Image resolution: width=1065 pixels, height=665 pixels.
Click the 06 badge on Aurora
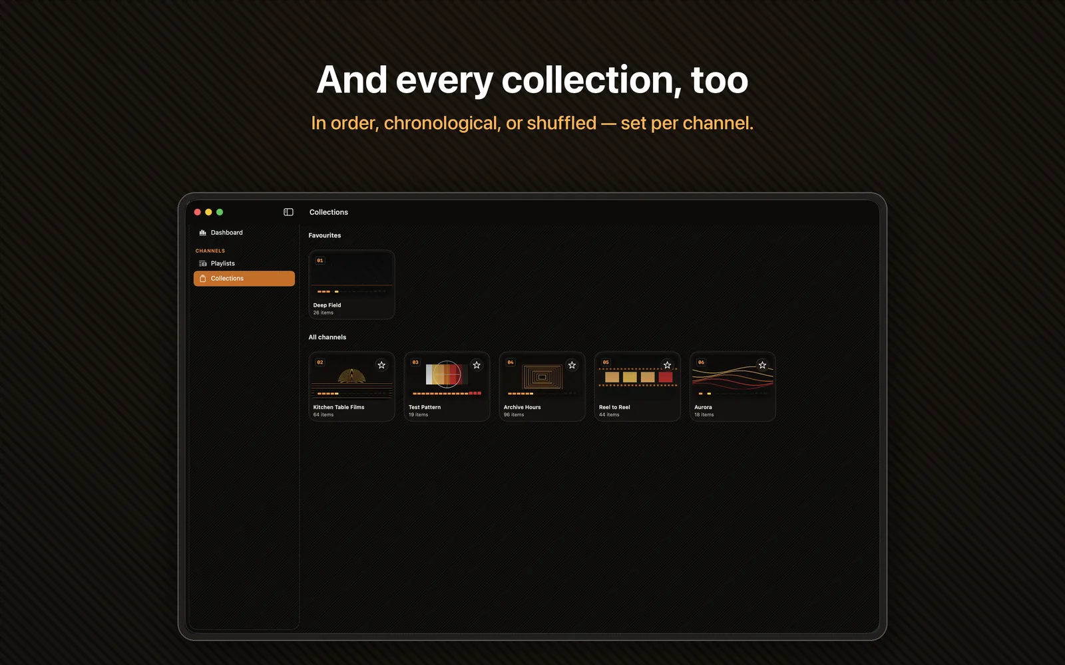coord(701,362)
